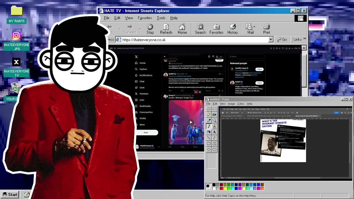This screenshot has height=199, width=354.
Task: Follow AshleY in Relevant people
Action: click(259, 83)
